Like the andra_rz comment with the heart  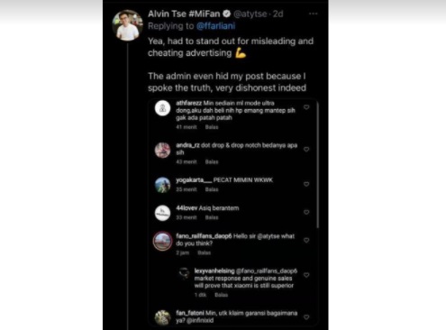pyautogui.click(x=306, y=150)
